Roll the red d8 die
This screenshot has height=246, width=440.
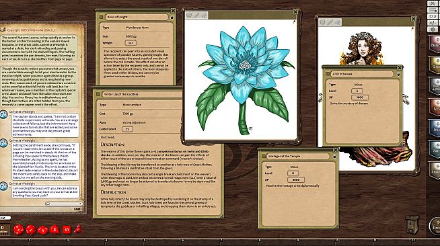[x=54, y=229]
